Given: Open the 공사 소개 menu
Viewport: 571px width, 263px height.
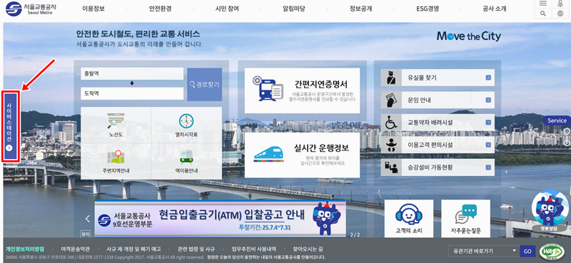Looking at the screenshot, I should [494, 9].
